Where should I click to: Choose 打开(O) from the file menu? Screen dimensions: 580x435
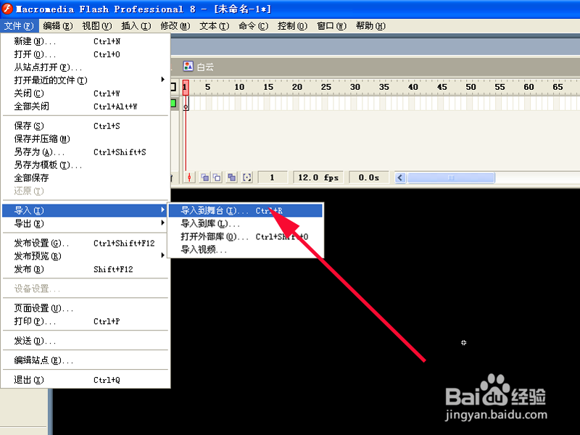tap(85, 54)
